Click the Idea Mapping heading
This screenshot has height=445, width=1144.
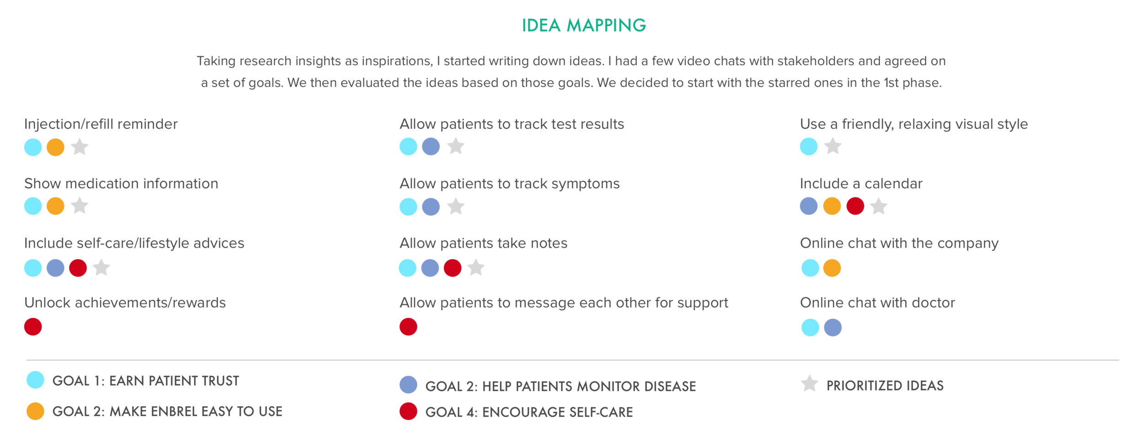[584, 26]
